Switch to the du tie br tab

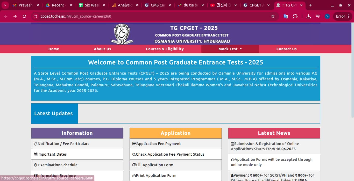click(x=191, y=5)
